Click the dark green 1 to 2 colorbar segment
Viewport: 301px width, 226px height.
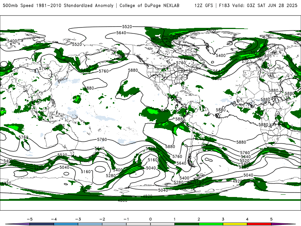[x=187, y=224]
